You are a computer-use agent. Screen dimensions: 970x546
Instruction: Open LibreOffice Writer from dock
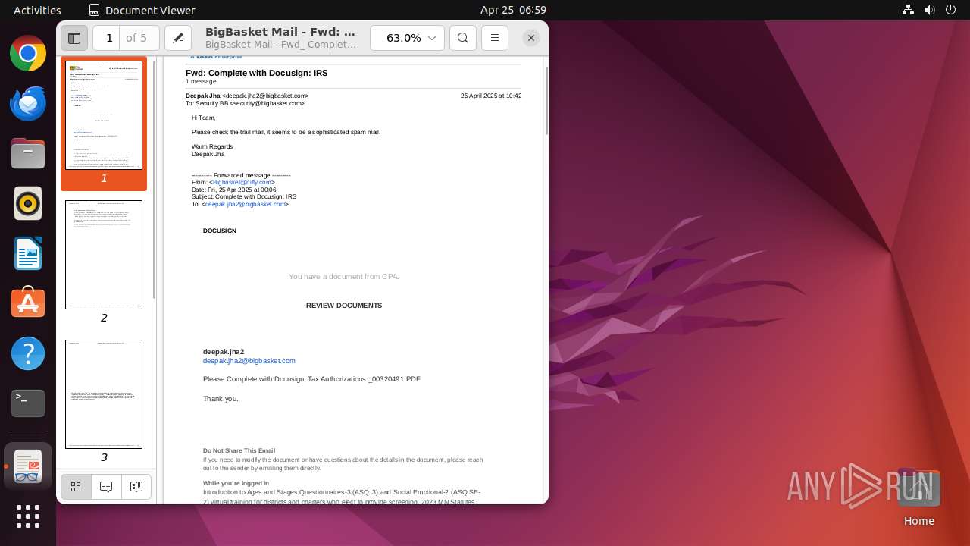[28, 254]
